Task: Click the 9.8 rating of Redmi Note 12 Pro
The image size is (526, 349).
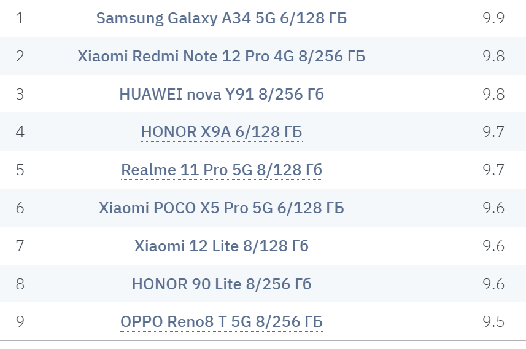Action: click(493, 56)
